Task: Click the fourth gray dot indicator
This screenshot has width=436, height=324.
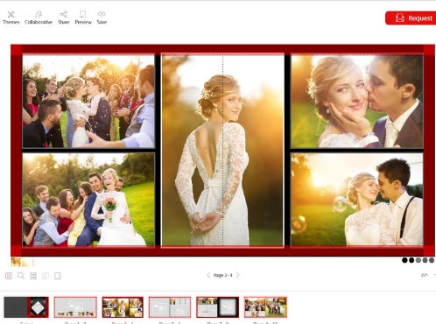Action: (x=425, y=260)
